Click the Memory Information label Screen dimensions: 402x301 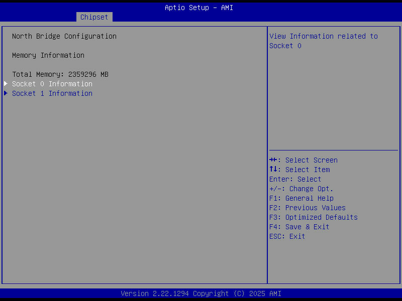point(48,55)
